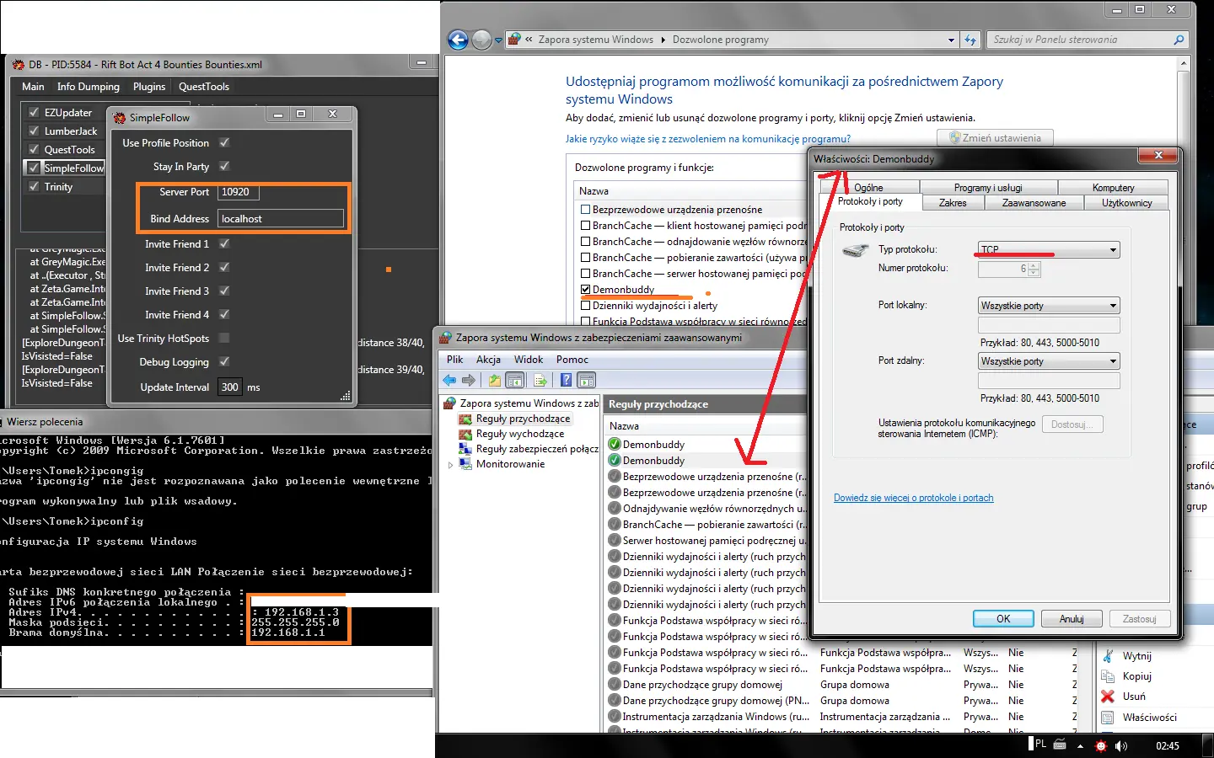The height and width of the screenshot is (758, 1214).
Task: Click the blue help question-mark toolbar icon
Action: pos(567,380)
